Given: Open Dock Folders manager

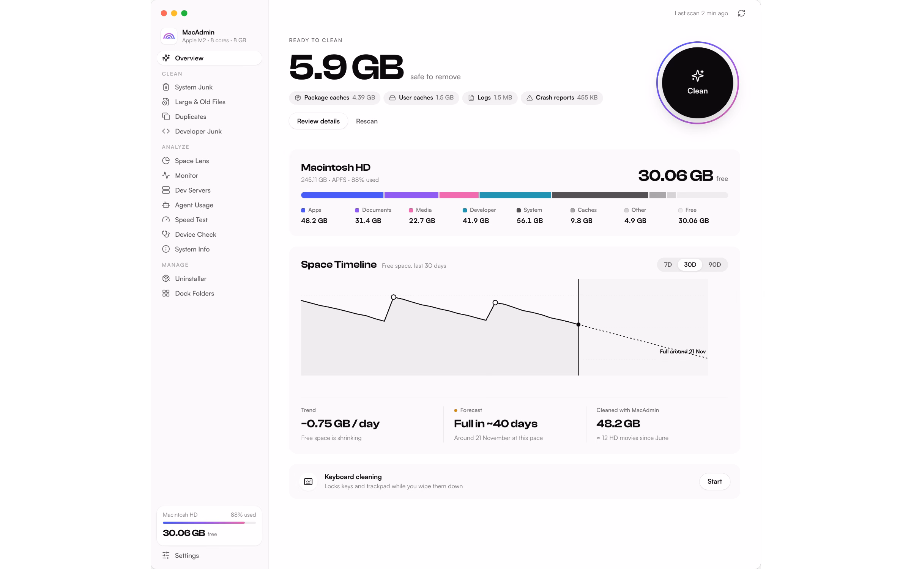Looking at the screenshot, I should [x=209, y=294].
